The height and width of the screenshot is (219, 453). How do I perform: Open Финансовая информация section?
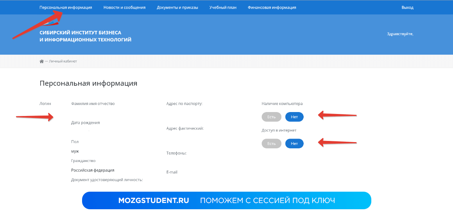point(272,7)
